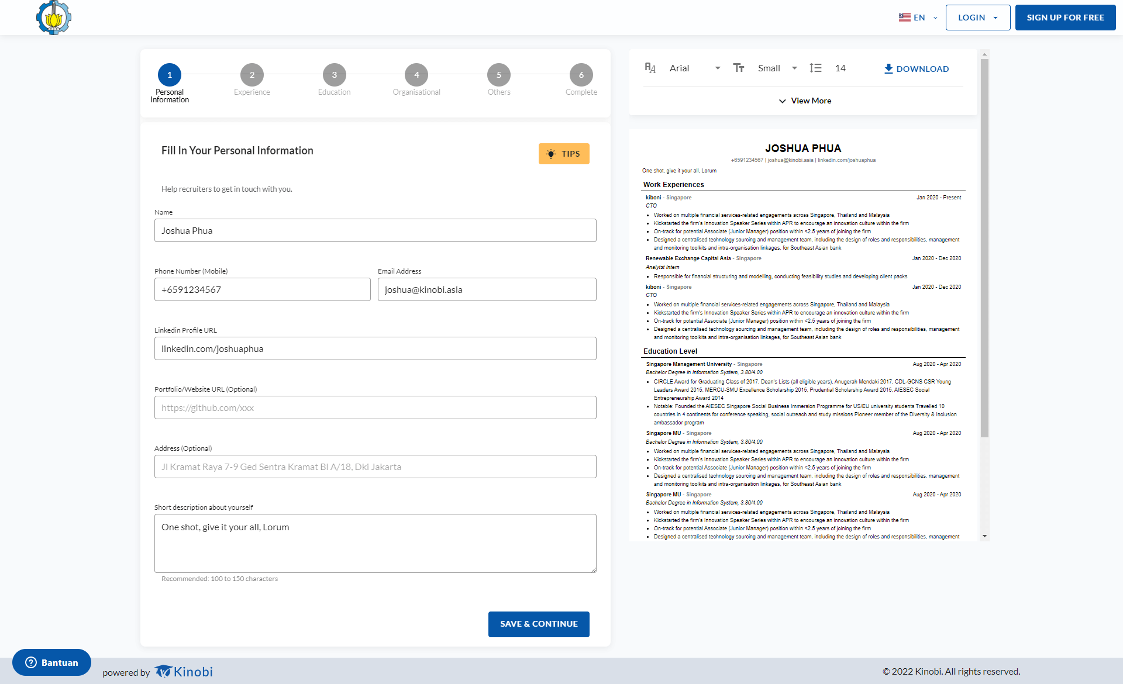Click the Download resume button
Viewport: 1123px width, 684px height.
(916, 68)
